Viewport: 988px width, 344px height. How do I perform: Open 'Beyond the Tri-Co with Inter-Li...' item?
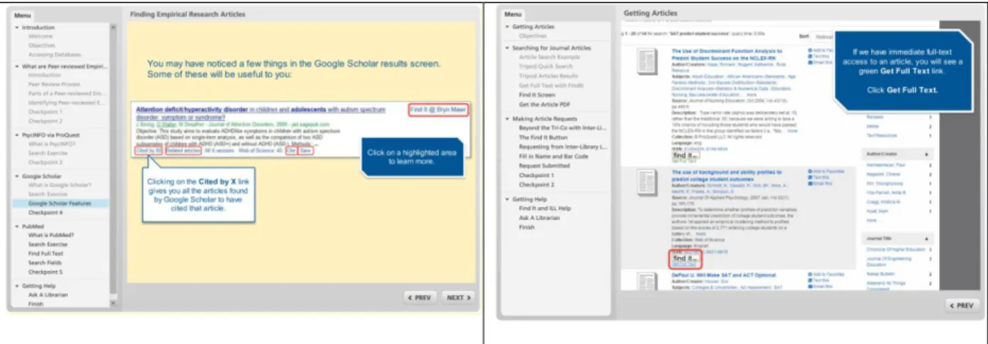point(562,128)
